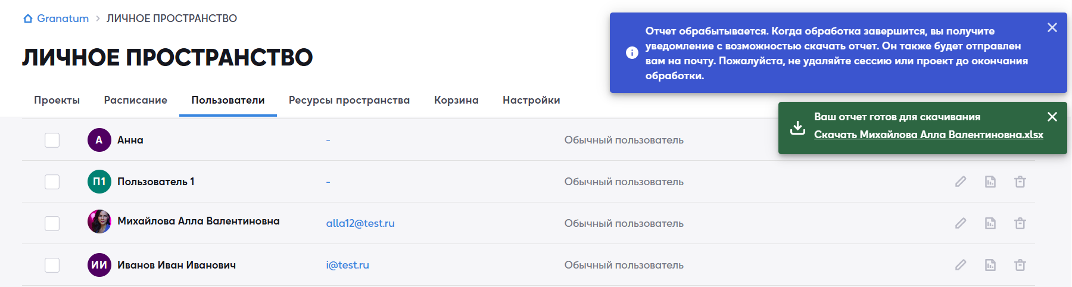Select checkbox for Анна
This screenshot has width=1072, height=287.
click(52, 140)
